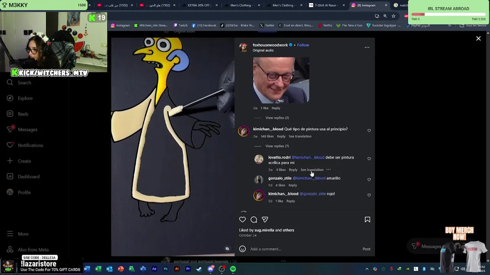
Task: Open Netflix bookmark
Action: click(325, 26)
